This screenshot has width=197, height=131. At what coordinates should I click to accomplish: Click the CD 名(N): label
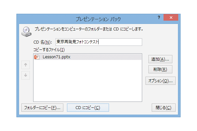coord(43,42)
